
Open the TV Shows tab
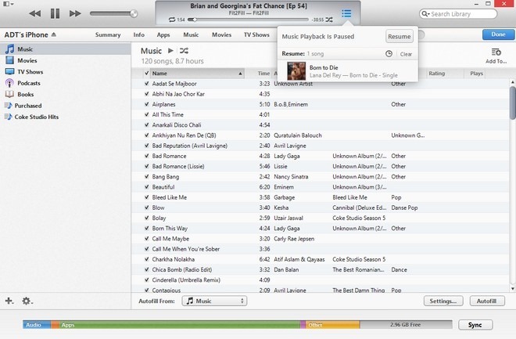click(256, 34)
